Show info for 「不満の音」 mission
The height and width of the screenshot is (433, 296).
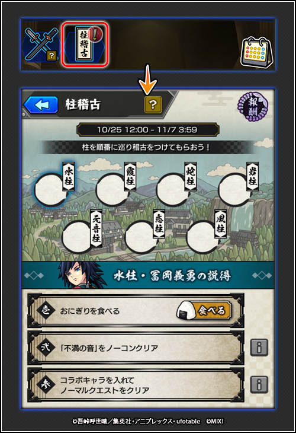[x=259, y=347]
